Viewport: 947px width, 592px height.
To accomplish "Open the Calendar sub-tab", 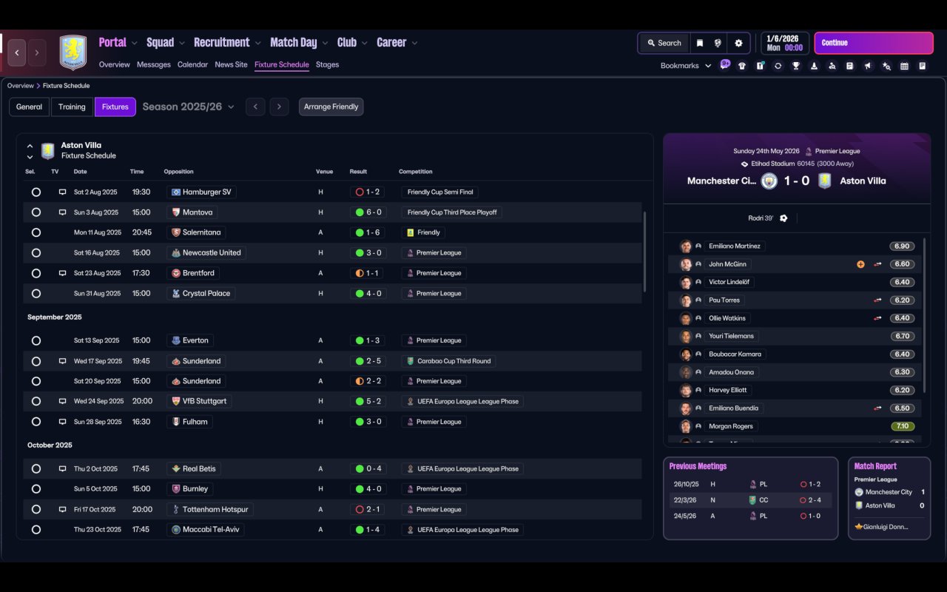I will [192, 64].
